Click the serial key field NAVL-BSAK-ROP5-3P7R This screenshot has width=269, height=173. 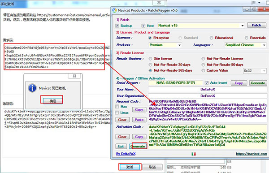175,83
